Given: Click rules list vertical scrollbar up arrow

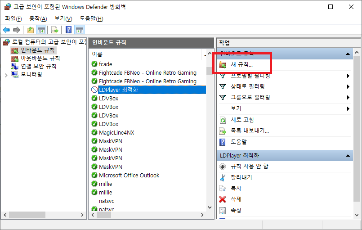Looking at the screenshot, I should [x=210, y=54].
